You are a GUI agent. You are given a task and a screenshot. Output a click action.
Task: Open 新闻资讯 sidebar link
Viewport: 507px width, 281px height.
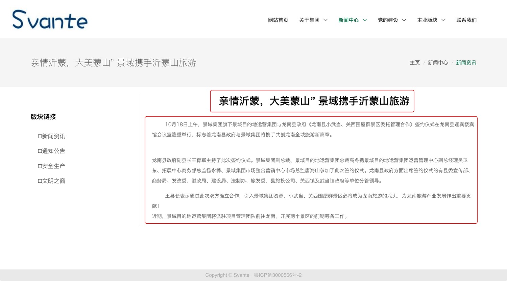52,136
